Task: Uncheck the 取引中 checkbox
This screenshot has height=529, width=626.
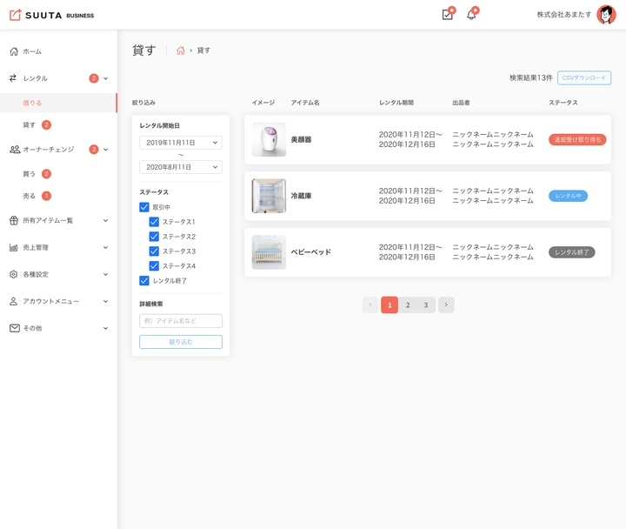Action: click(x=144, y=207)
